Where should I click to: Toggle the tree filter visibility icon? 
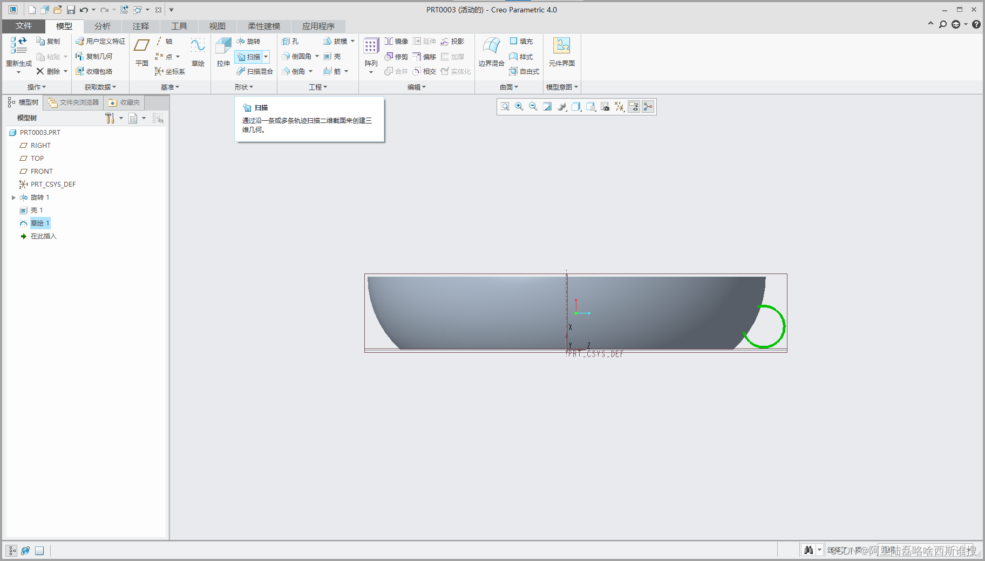point(158,118)
